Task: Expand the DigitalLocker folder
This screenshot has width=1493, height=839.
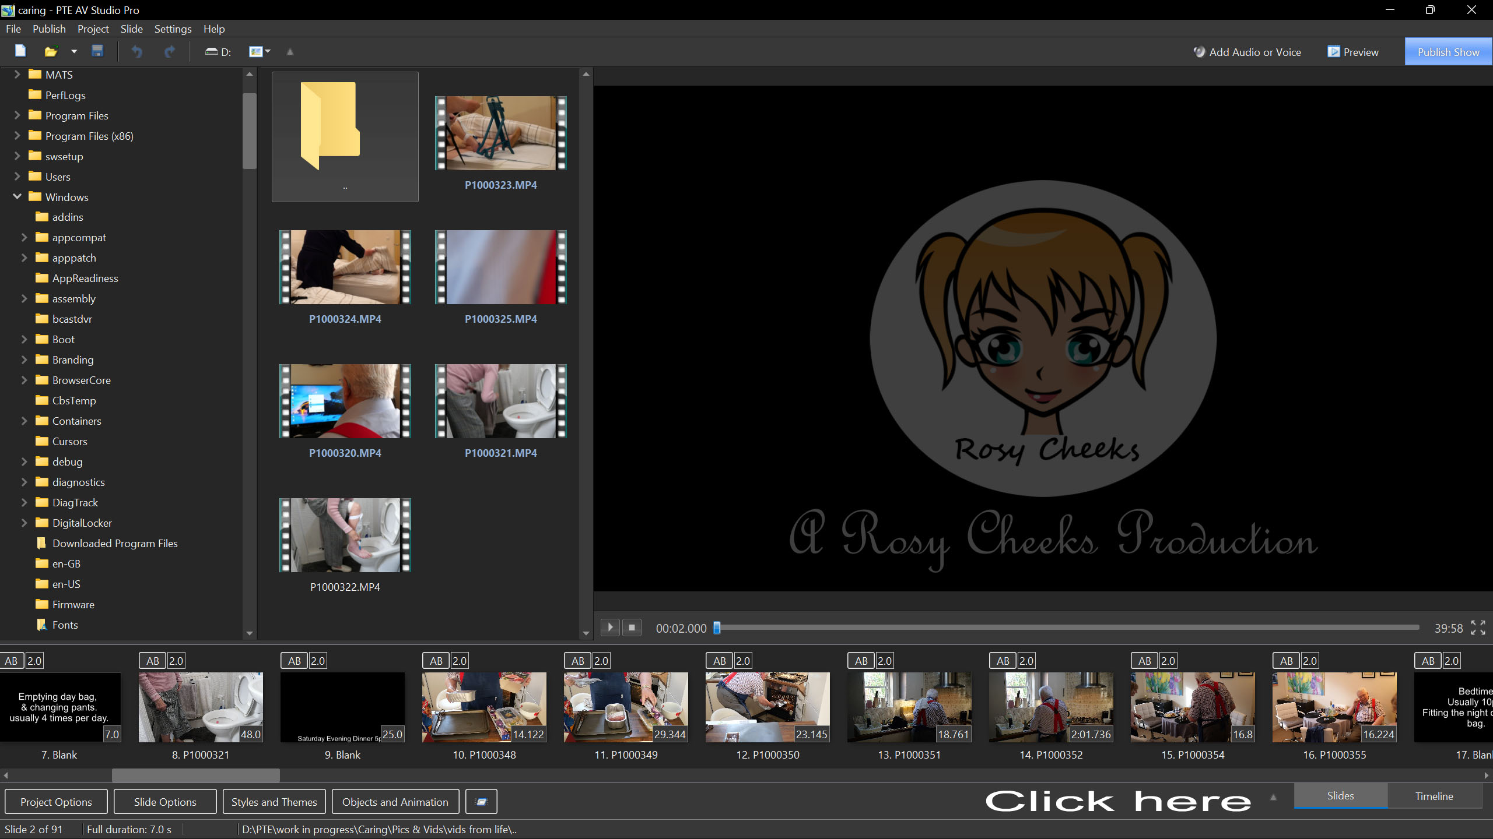Action: (x=24, y=523)
